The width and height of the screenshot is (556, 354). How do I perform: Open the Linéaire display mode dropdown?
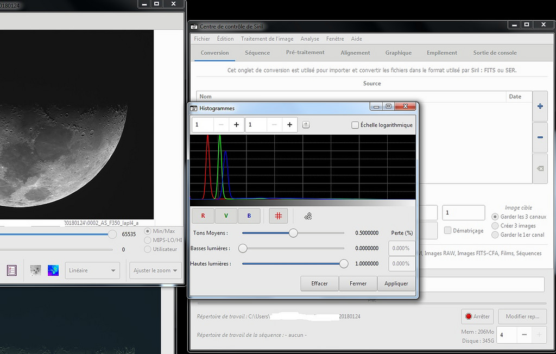pyautogui.click(x=92, y=270)
